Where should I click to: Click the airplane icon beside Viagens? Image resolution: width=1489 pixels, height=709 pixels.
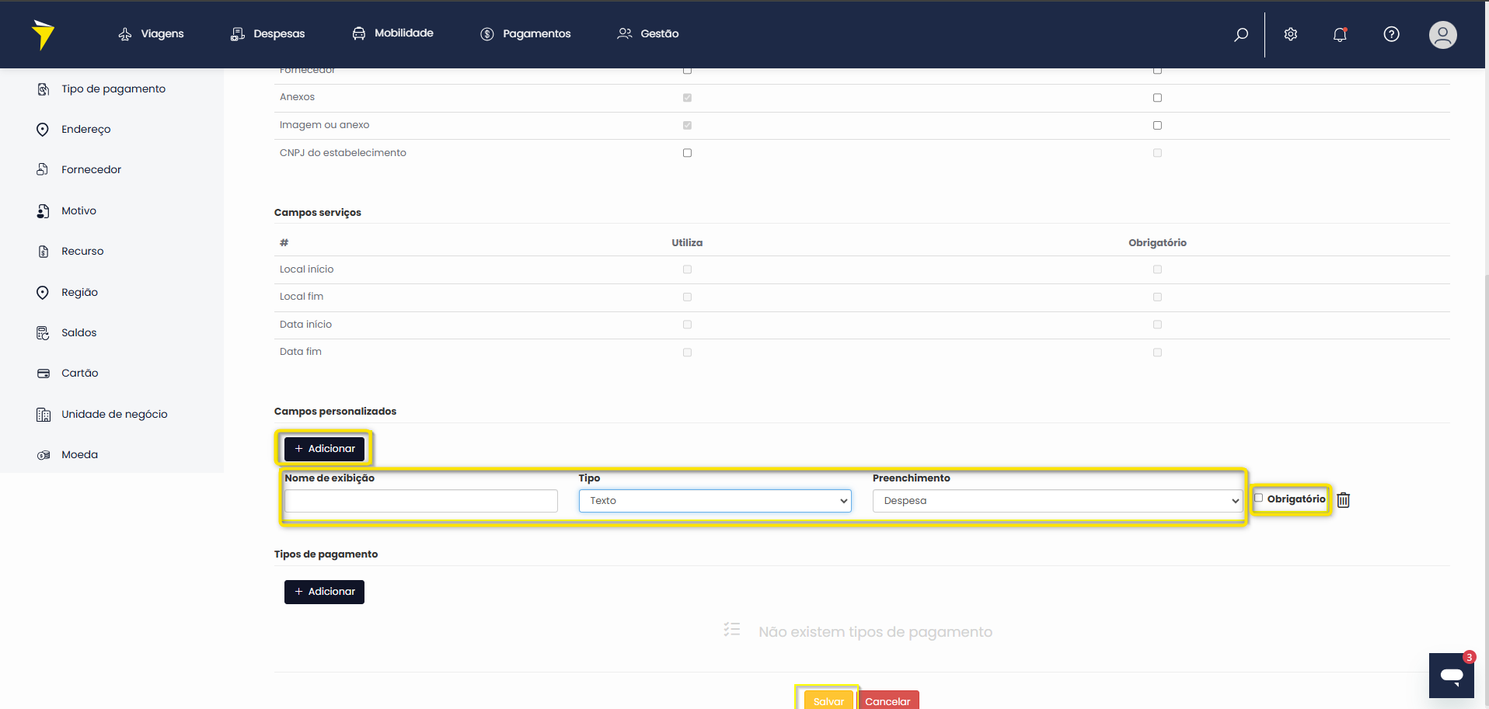(125, 34)
